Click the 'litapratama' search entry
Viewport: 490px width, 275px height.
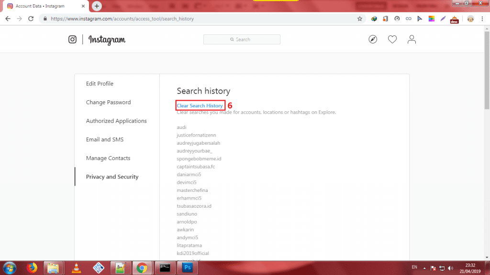tap(189, 245)
